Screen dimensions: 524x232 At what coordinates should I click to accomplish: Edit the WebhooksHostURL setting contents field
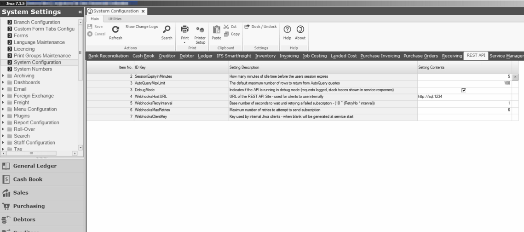[464, 97]
